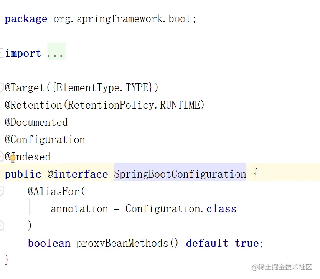Click the annotation attribute name

pos(79,209)
